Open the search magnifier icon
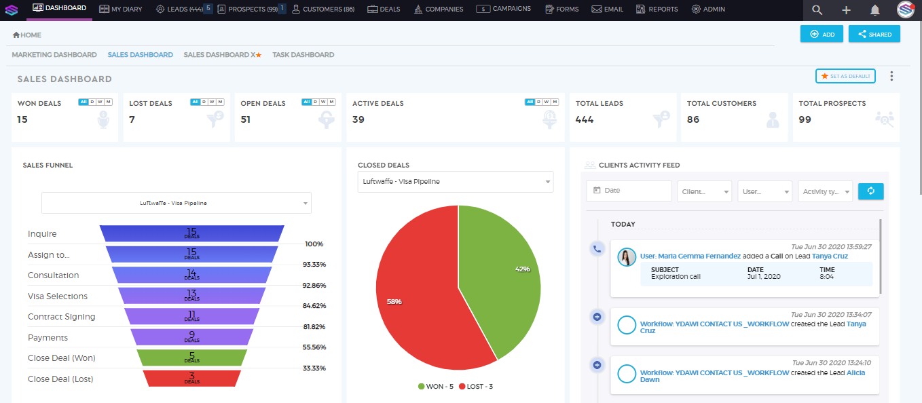922x403 pixels. (x=817, y=9)
